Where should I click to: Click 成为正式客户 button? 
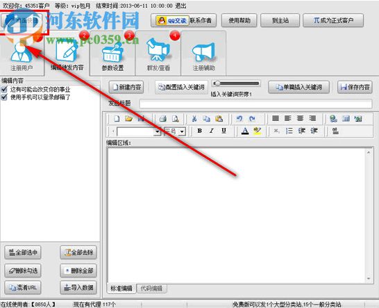pyautogui.click(x=333, y=20)
